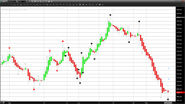The image size is (185, 104).
Task: Toggle the magnet snap U icon
Action: click(103, 5)
